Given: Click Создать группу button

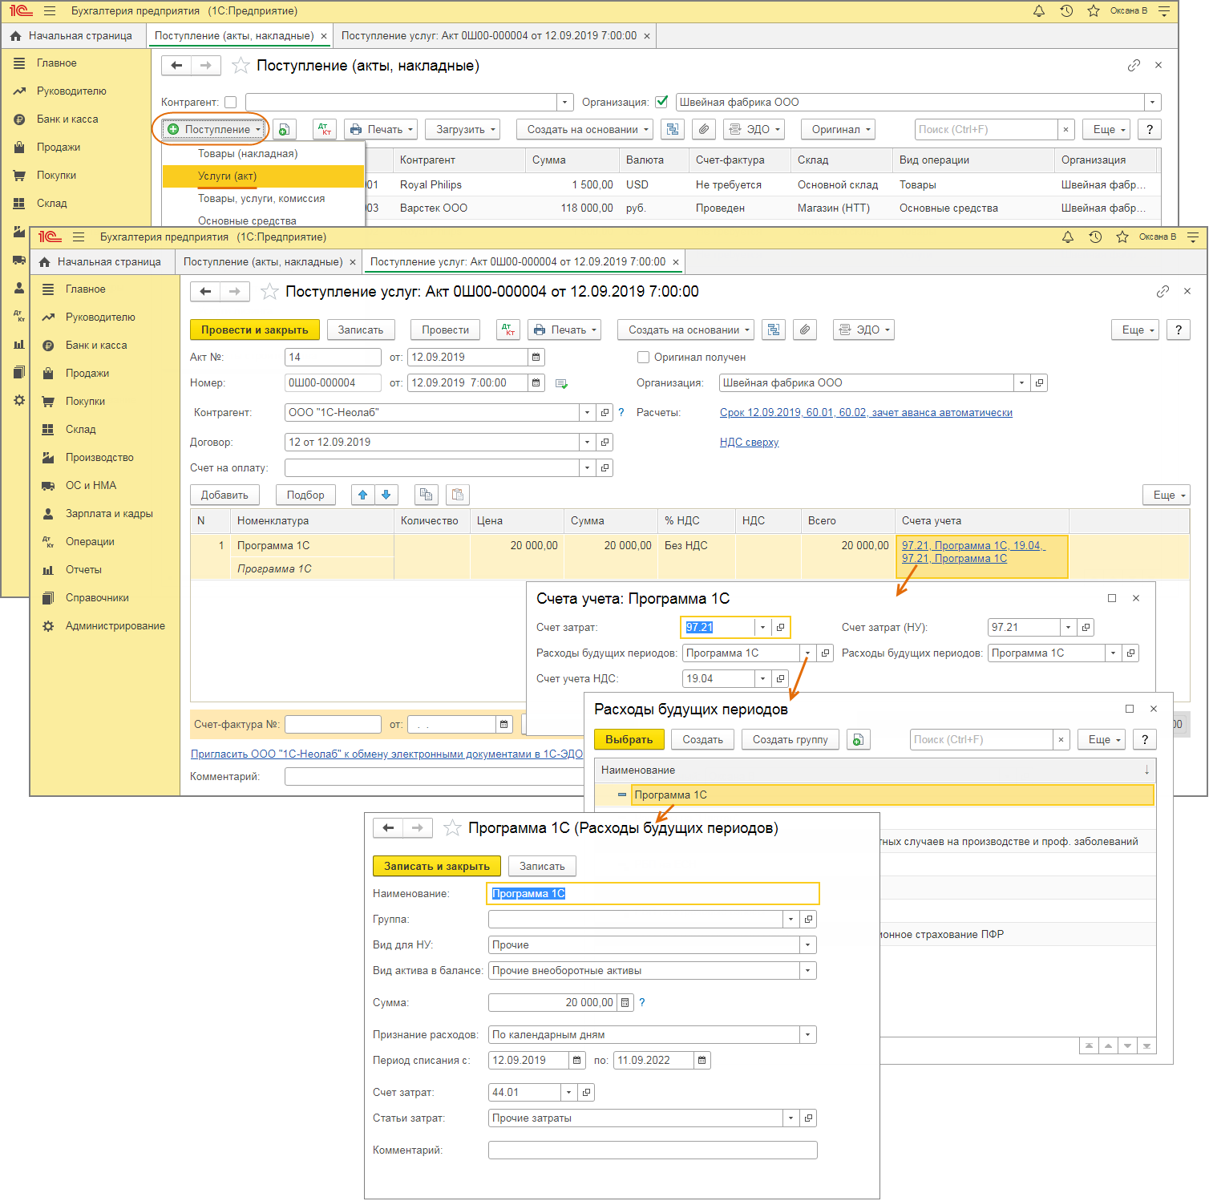Looking at the screenshot, I should (790, 739).
